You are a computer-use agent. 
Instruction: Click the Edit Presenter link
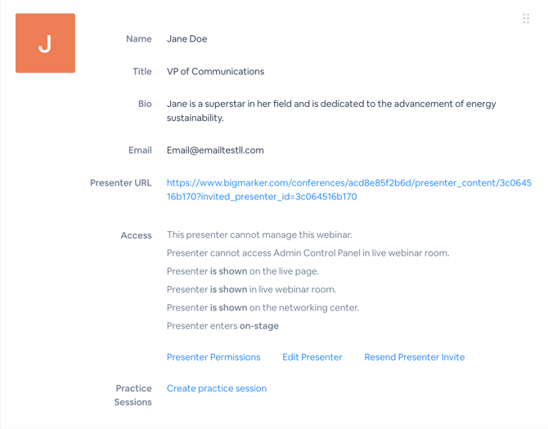pos(312,357)
